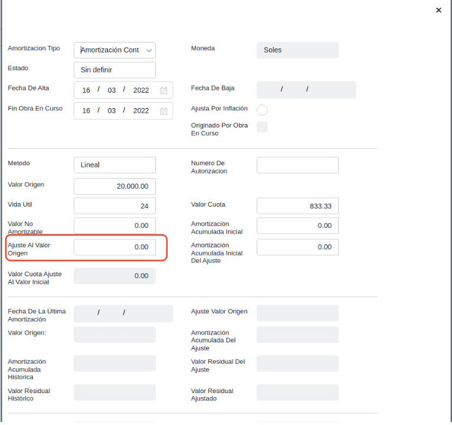Click the Amortización Acumulada Inicial field

coord(297,226)
